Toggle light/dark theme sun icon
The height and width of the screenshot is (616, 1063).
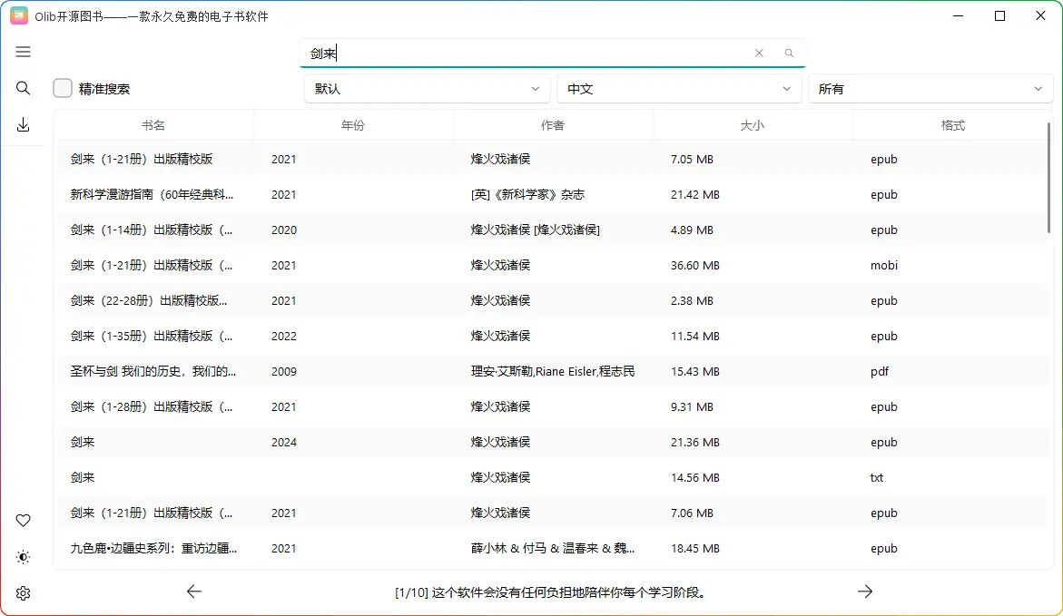point(24,556)
